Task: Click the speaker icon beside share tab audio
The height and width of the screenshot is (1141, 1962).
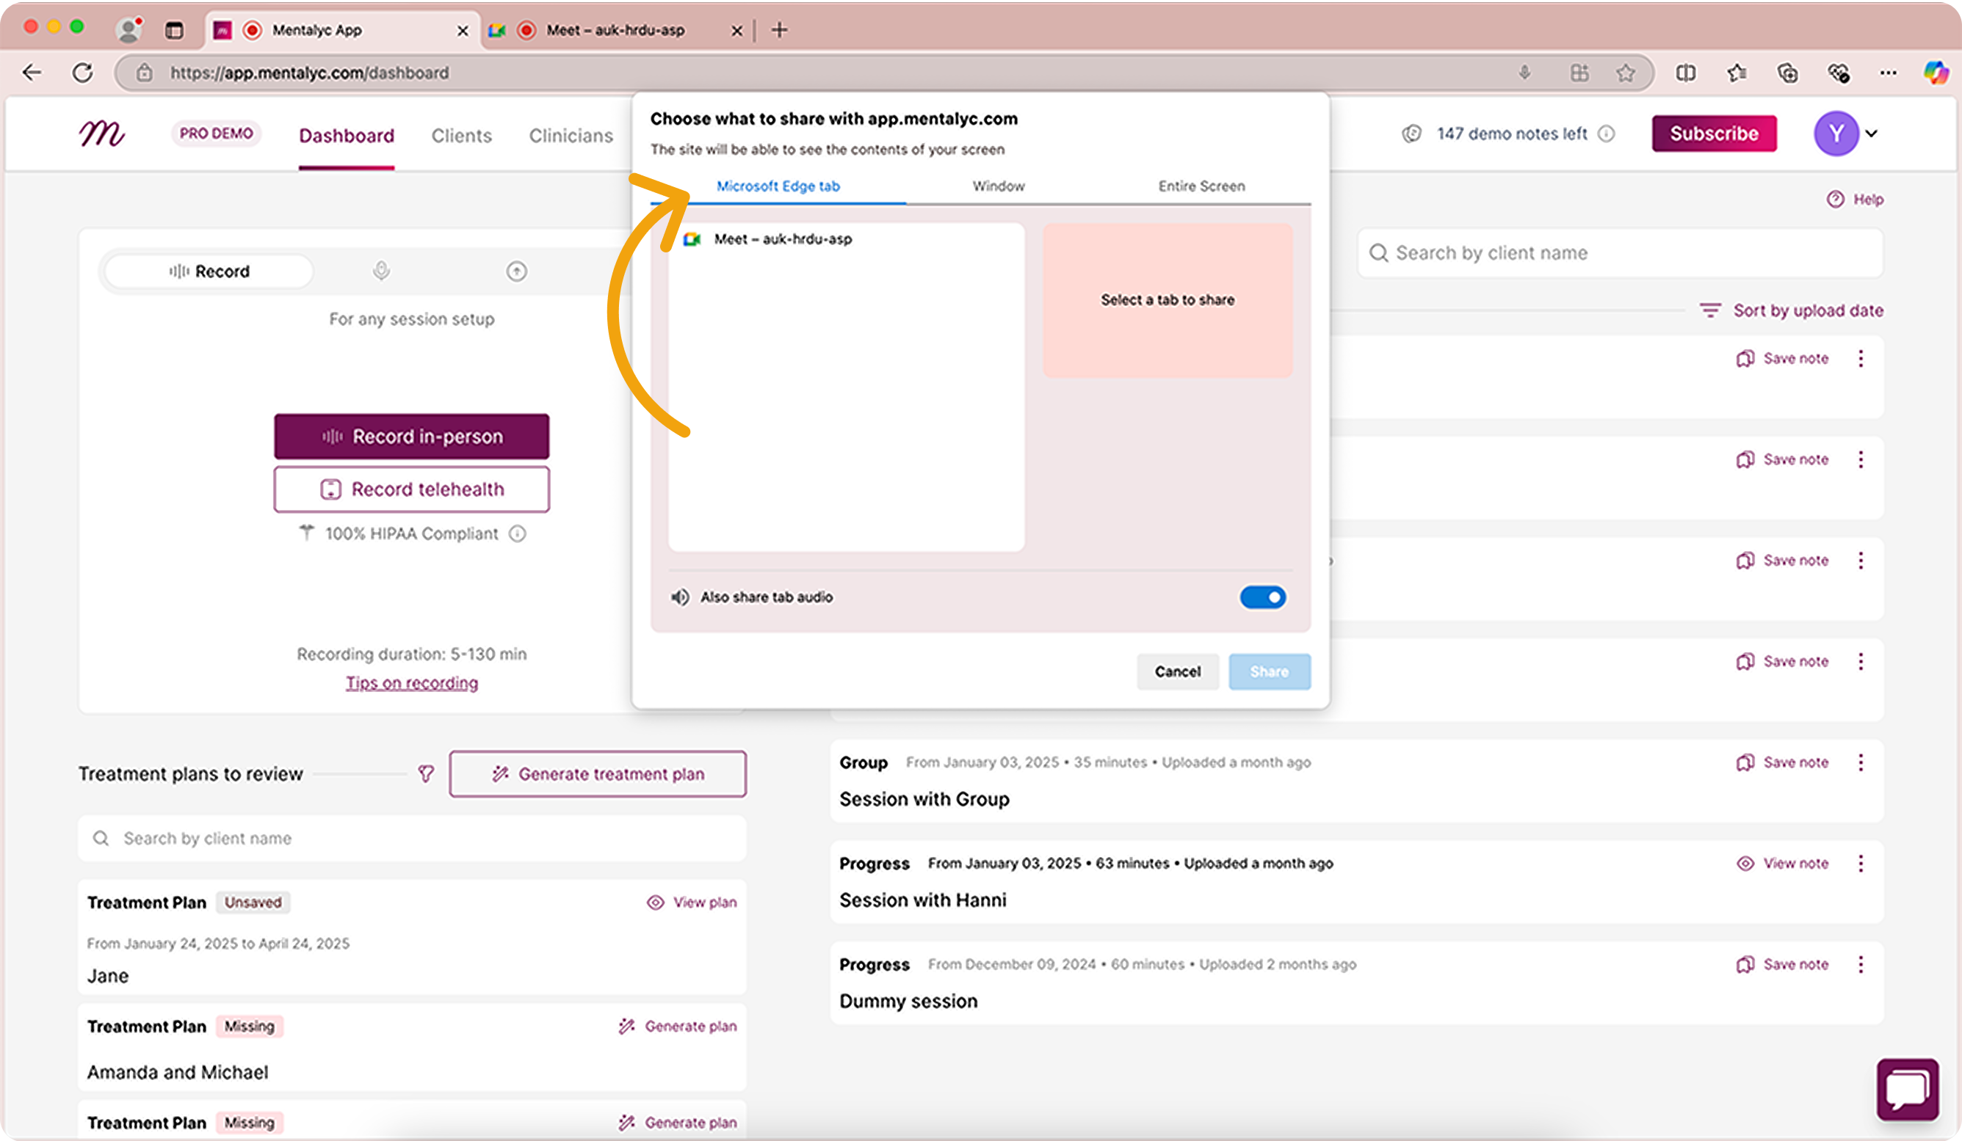Action: (680, 597)
